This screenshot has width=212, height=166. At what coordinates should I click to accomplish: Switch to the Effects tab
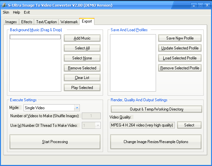pos(26,22)
